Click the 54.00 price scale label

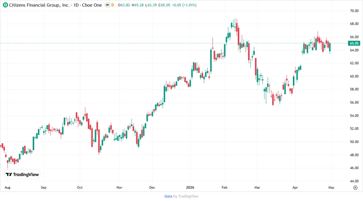[x=354, y=116]
